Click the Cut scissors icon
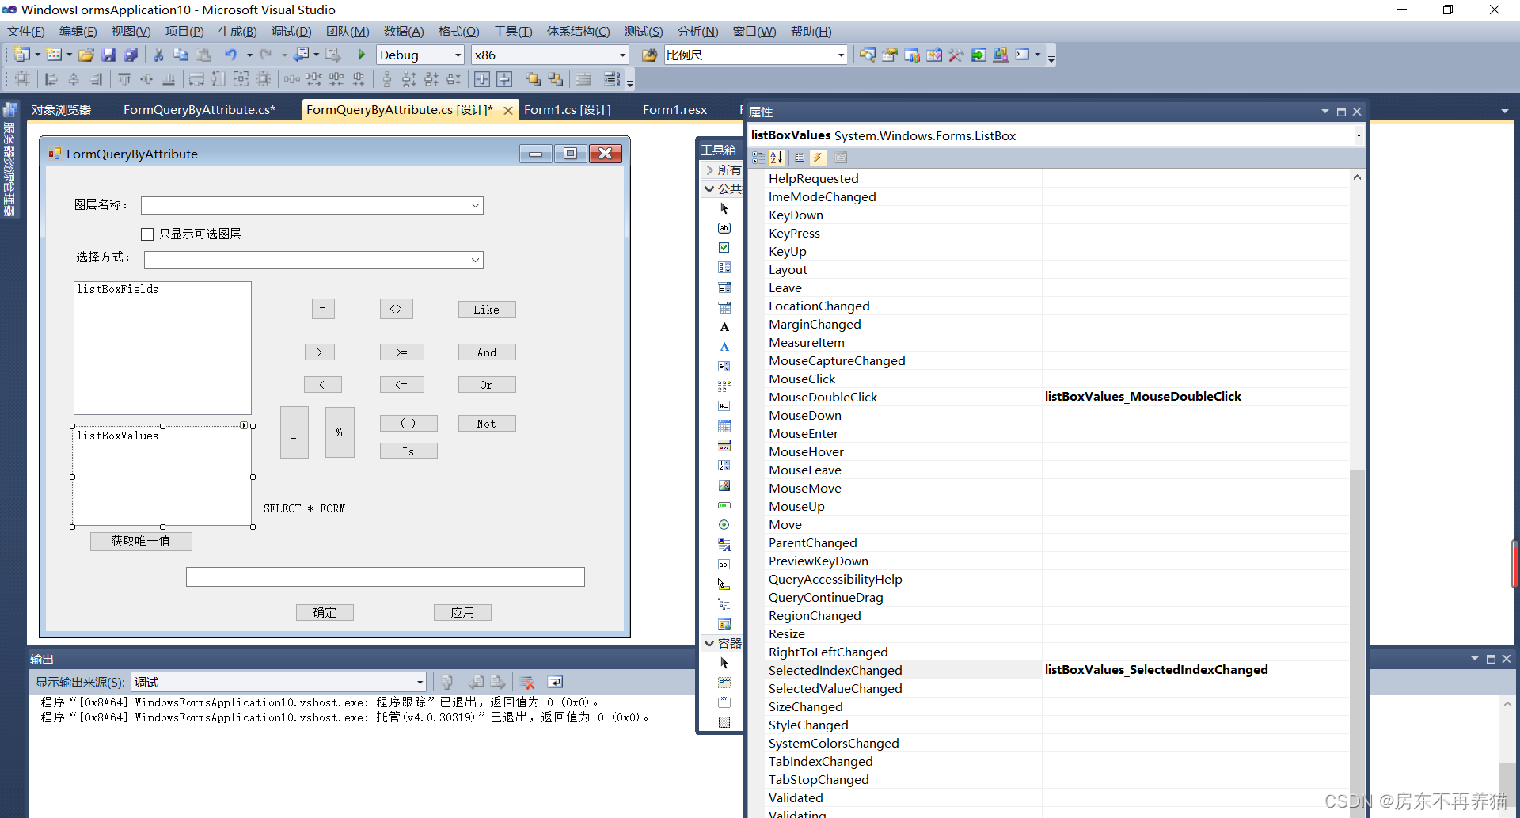Viewport: 1520px width, 818px height. (x=158, y=55)
